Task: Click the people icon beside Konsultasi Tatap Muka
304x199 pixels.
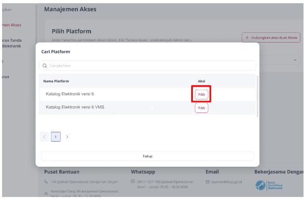Action: point(46,194)
